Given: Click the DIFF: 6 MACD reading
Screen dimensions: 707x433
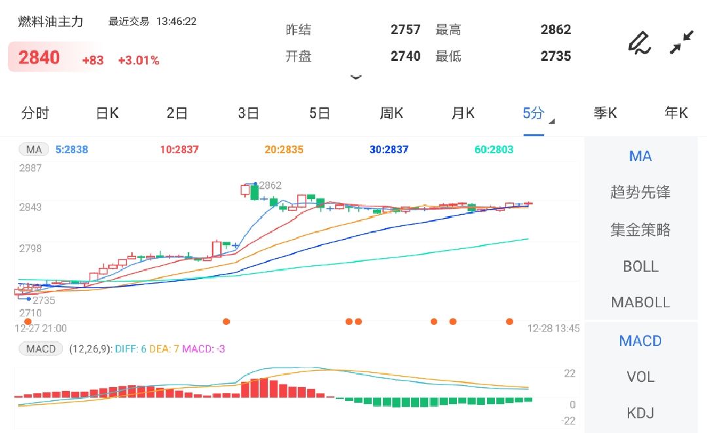Looking at the screenshot, I should coord(131,348).
